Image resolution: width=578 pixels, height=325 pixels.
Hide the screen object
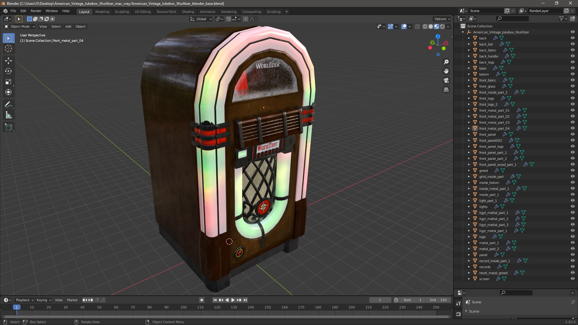[573, 279]
